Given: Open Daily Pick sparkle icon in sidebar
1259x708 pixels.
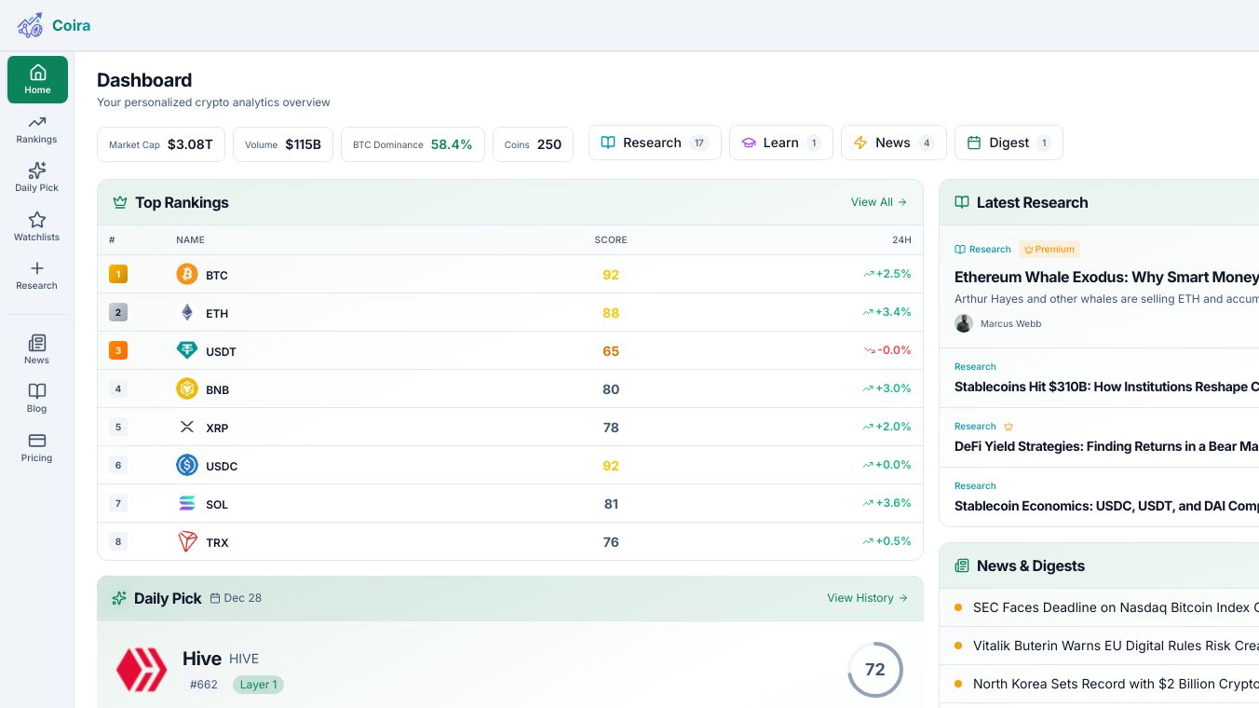Looking at the screenshot, I should click(37, 170).
